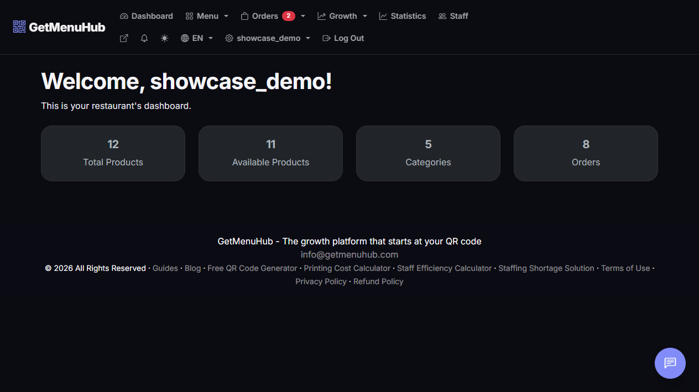Click the Orders nav label
This screenshot has width=699, height=392.
(x=265, y=16)
